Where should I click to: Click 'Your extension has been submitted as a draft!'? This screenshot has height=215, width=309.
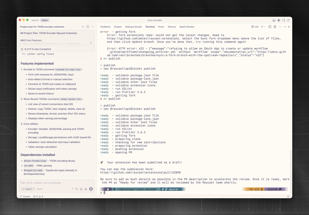pyautogui.click(x=144, y=162)
